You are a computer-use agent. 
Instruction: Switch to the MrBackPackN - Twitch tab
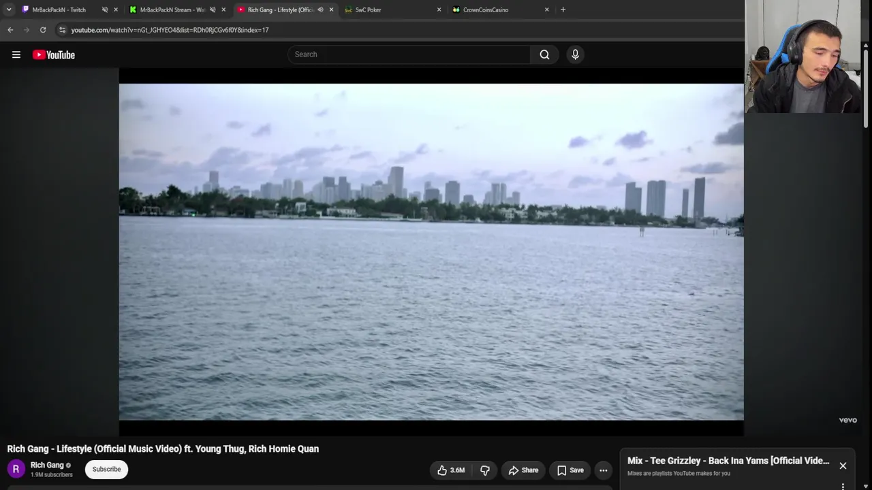tap(59, 10)
